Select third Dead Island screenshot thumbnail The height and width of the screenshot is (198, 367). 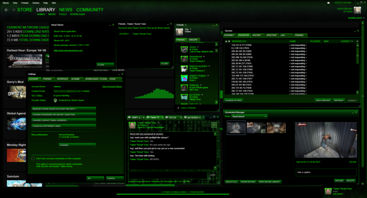click(276, 128)
